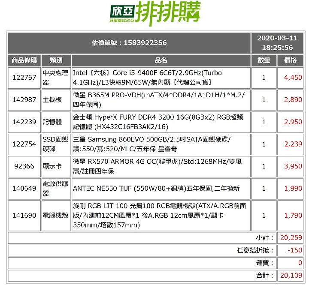This screenshot has height=285, width=309.
Task: Select the 中央處理器 category cell
Action: (x=56, y=78)
